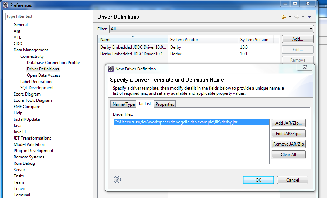Click the back navigation arrow icon
The image size is (327, 198).
coord(283,17)
